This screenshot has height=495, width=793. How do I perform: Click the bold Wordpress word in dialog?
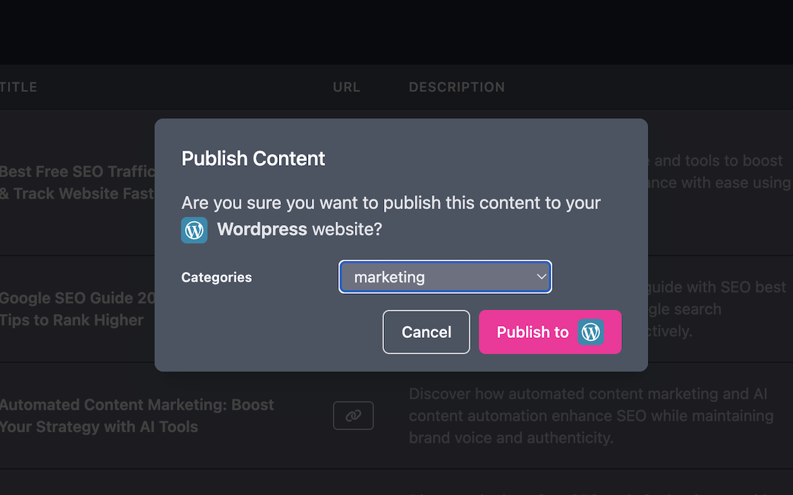click(262, 230)
